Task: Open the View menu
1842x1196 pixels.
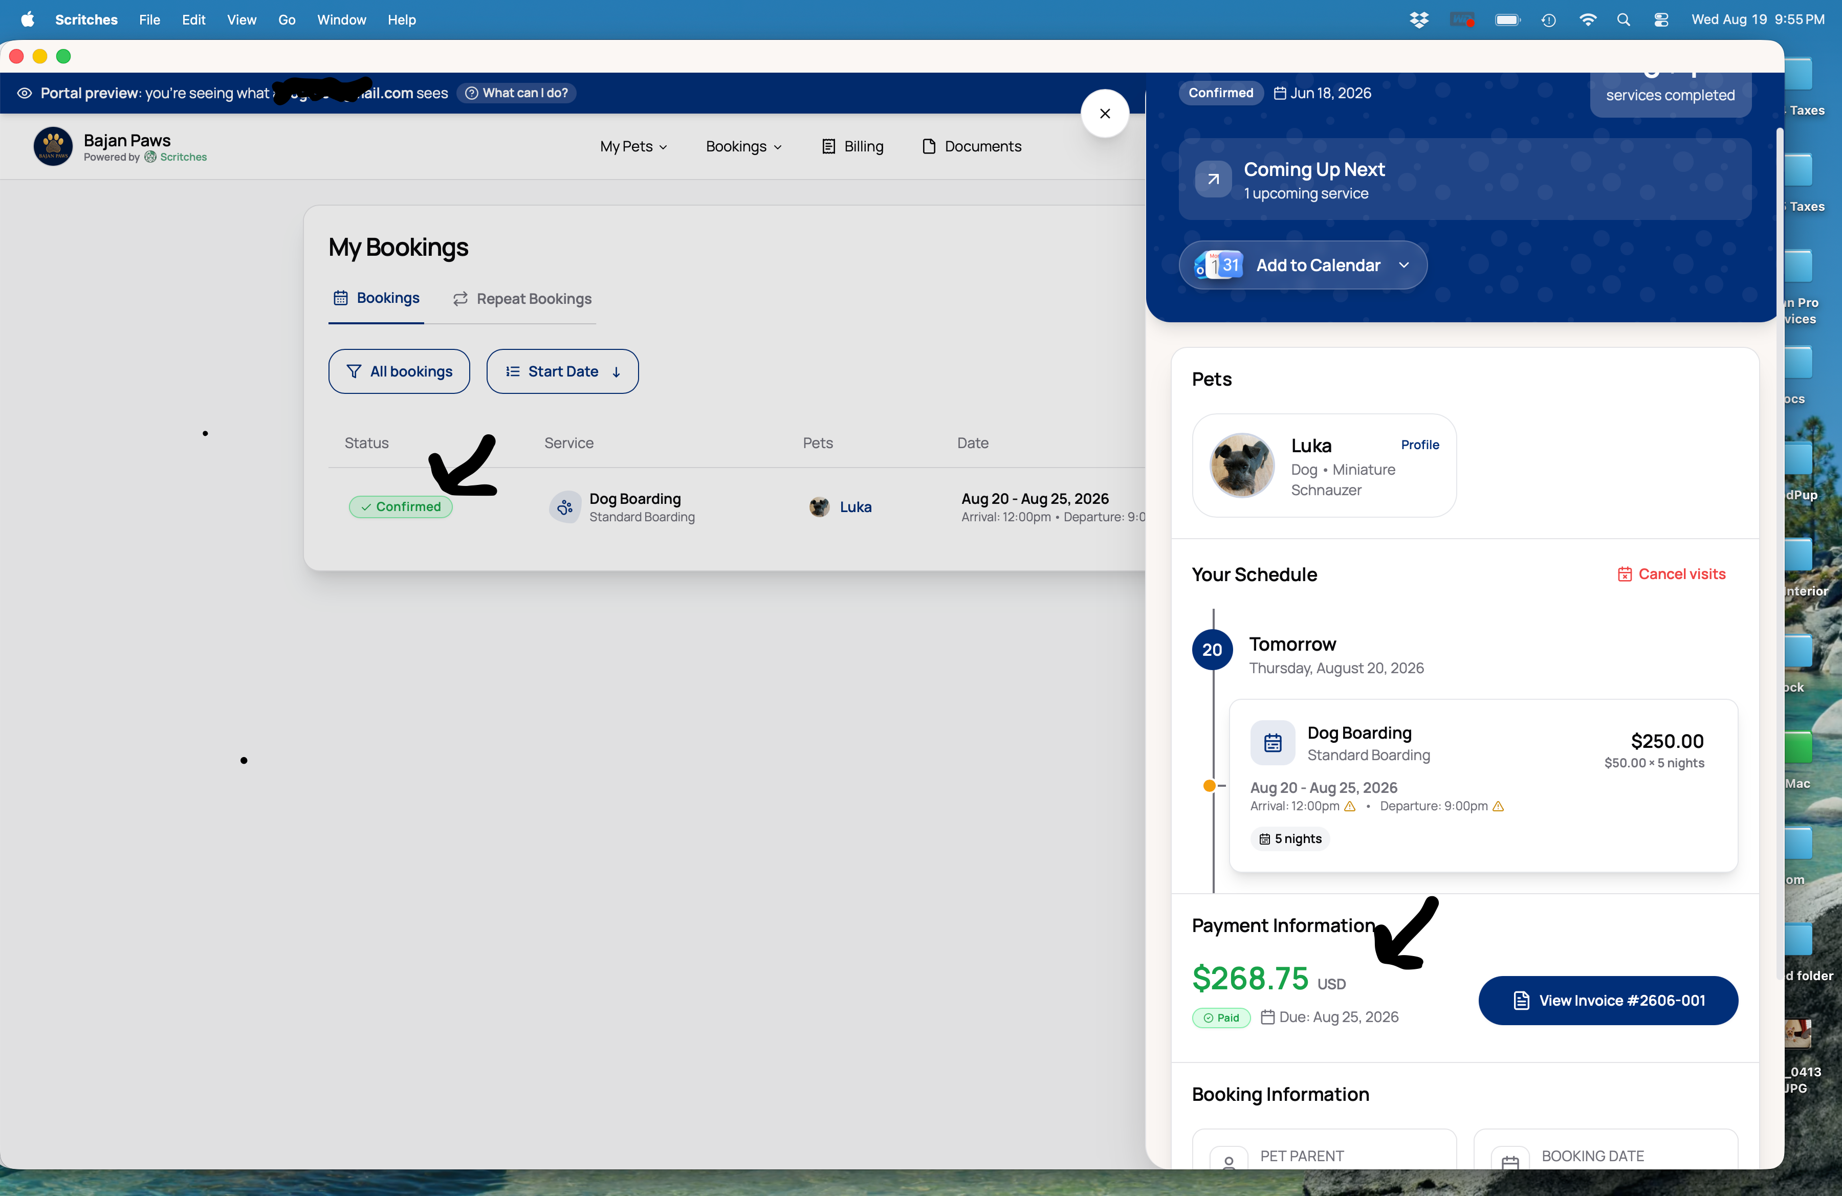Action: click(242, 20)
